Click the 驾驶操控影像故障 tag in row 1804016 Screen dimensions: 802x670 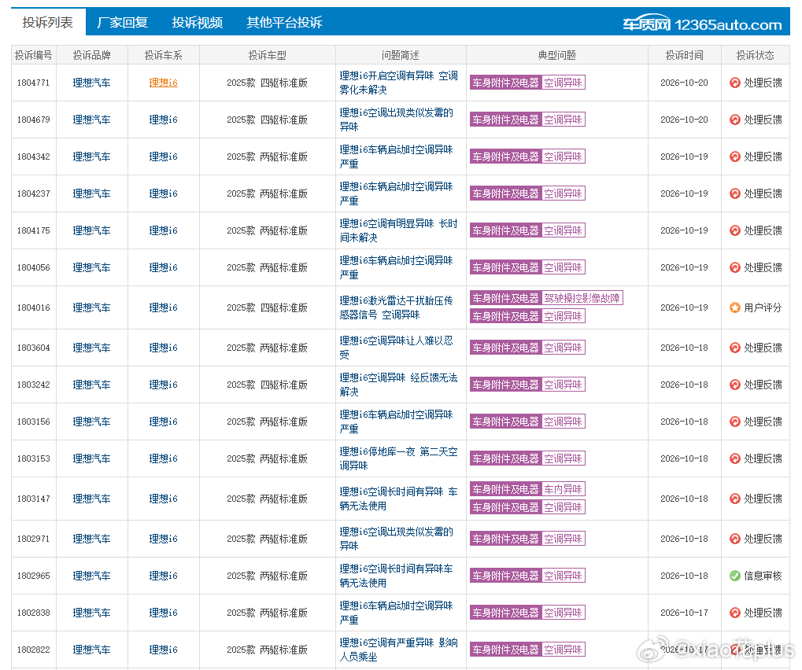coord(582,298)
